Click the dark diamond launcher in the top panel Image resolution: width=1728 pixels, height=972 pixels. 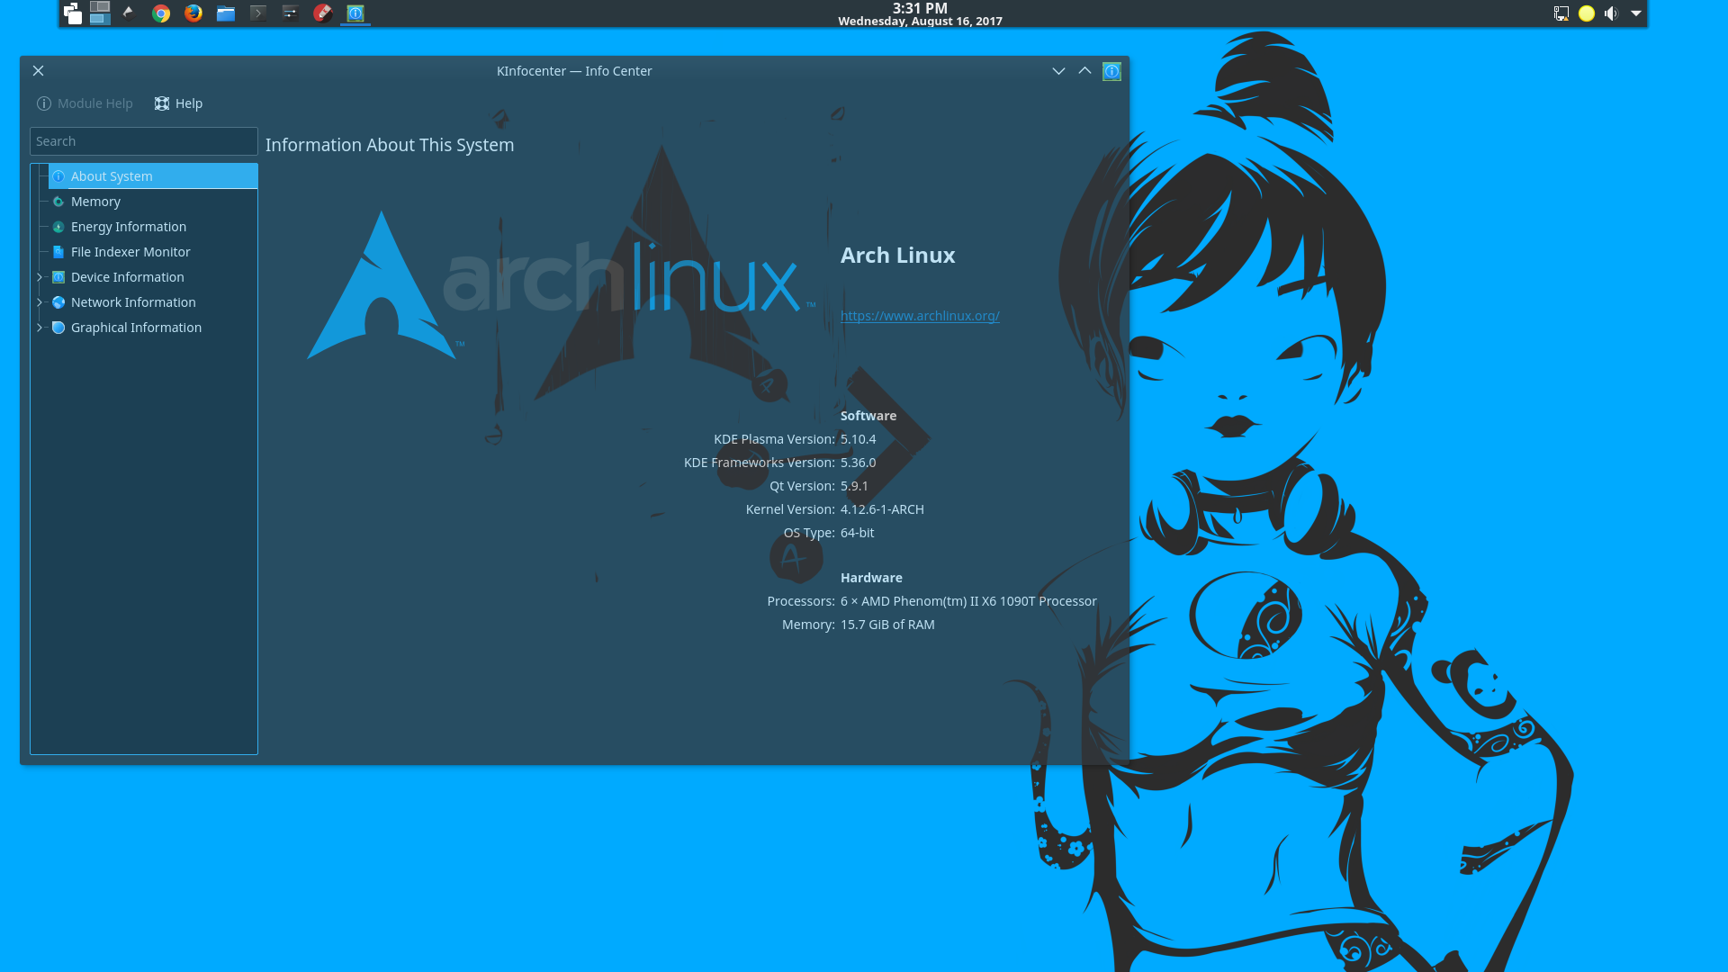point(129,13)
